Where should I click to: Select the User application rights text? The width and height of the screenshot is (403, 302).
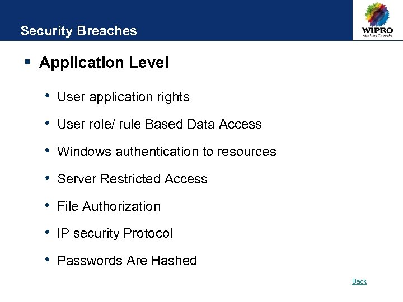123,97
